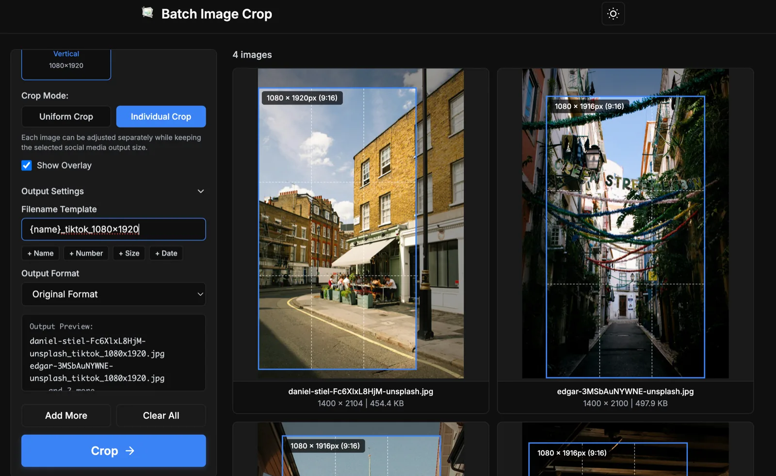Toggle the light/dark theme sun icon
Image resolution: width=776 pixels, height=476 pixels.
click(613, 14)
